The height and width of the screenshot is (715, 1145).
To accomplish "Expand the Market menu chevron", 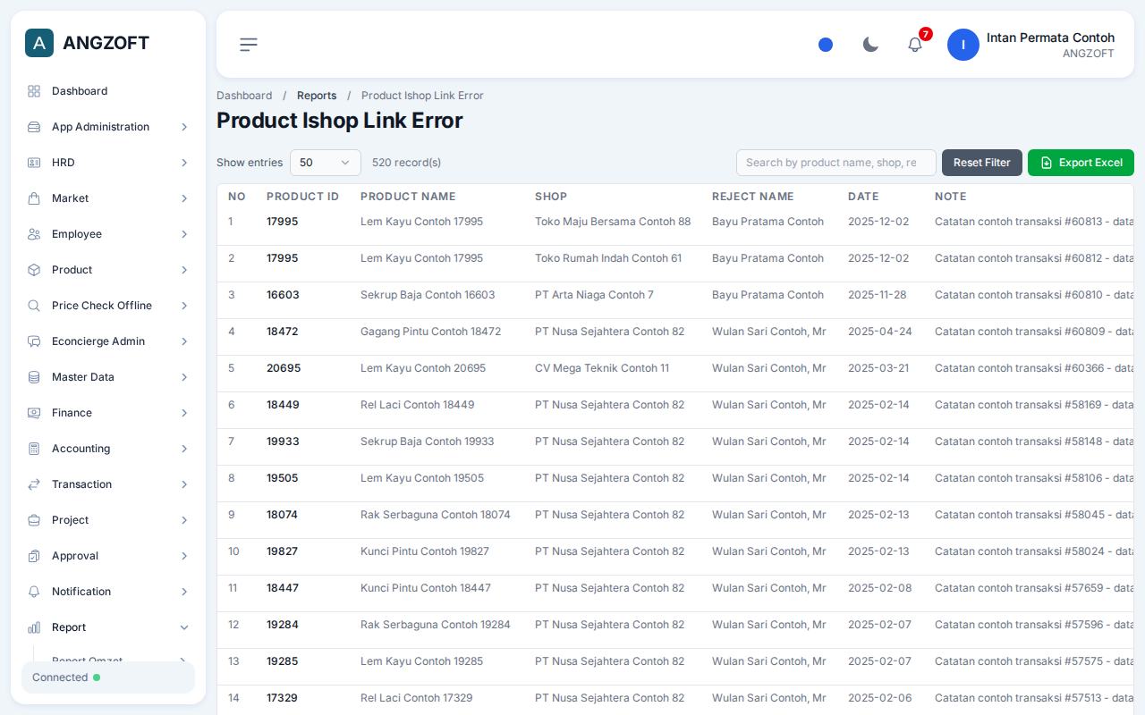I will coord(184,198).
